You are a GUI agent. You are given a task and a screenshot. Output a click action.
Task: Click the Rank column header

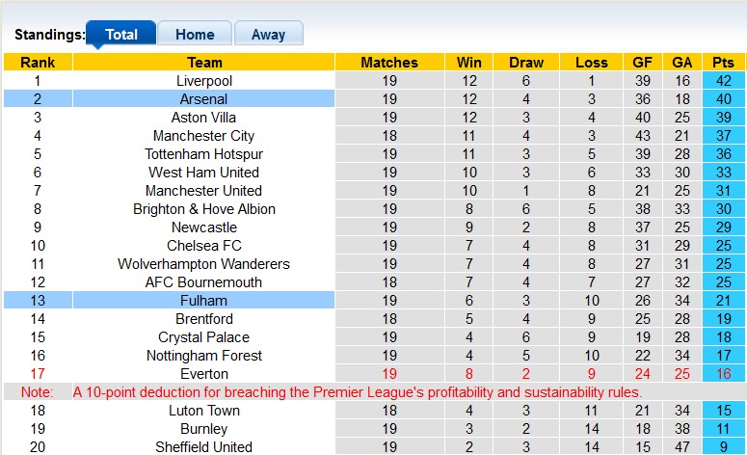(38, 63)
